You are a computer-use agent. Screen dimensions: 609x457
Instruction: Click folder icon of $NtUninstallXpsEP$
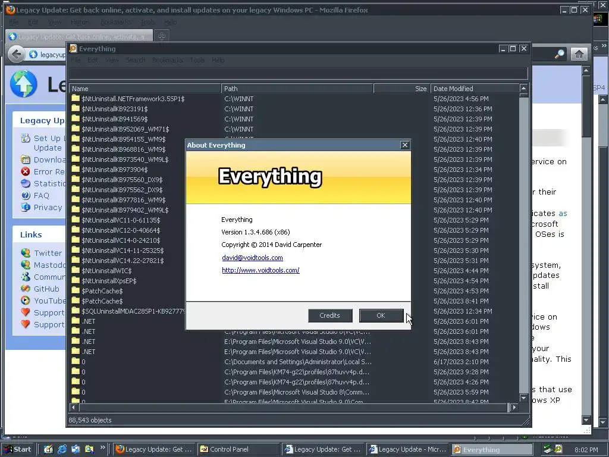76,280
